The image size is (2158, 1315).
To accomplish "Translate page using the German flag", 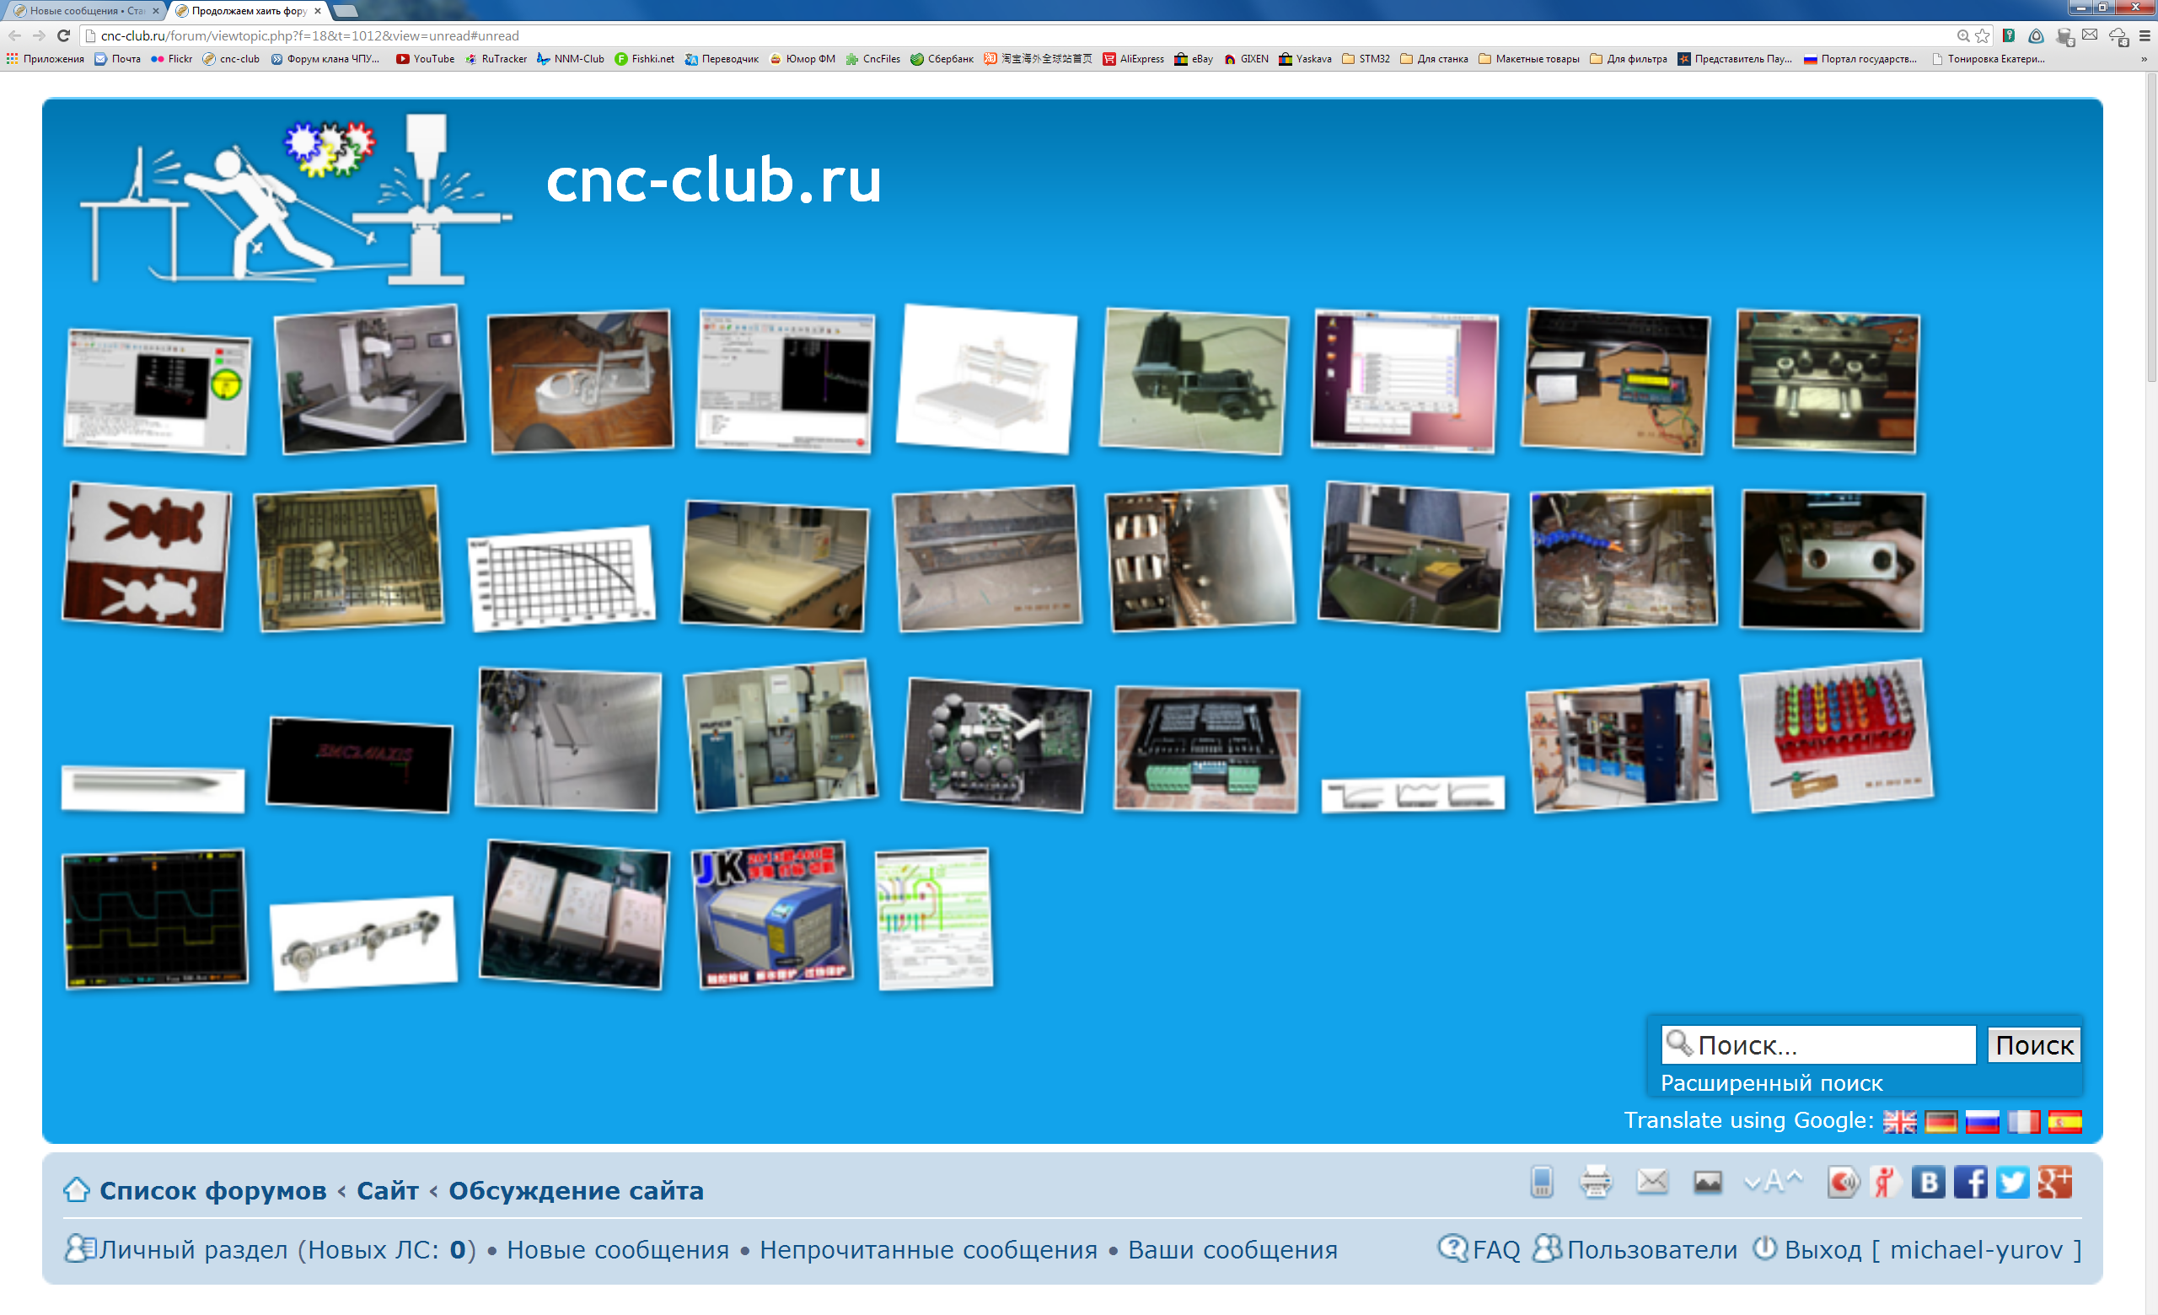I will [x=1940, y=1120].
